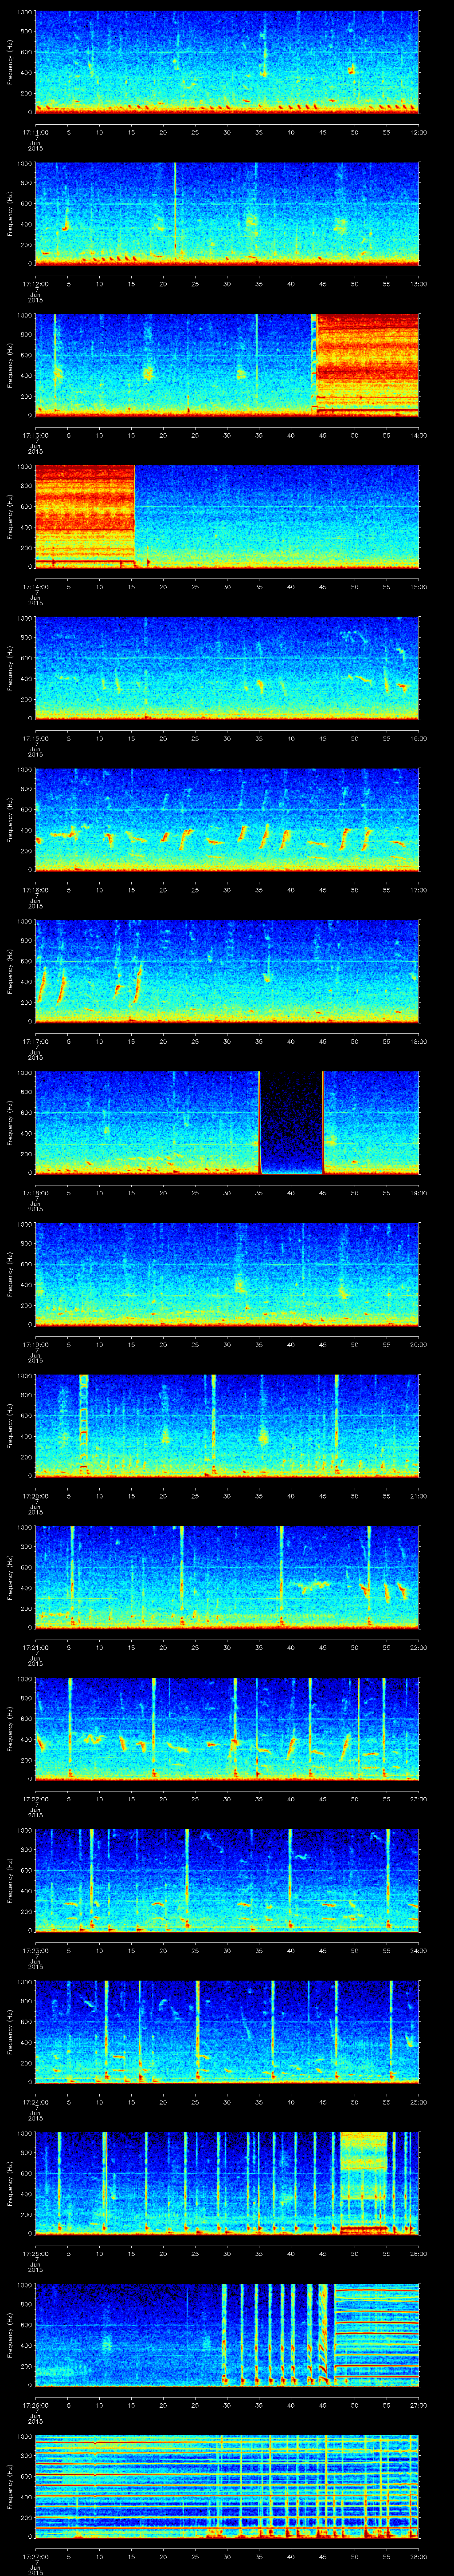
Task: Click the 17:26:00 start time label
Action: tap(35, 2405)
